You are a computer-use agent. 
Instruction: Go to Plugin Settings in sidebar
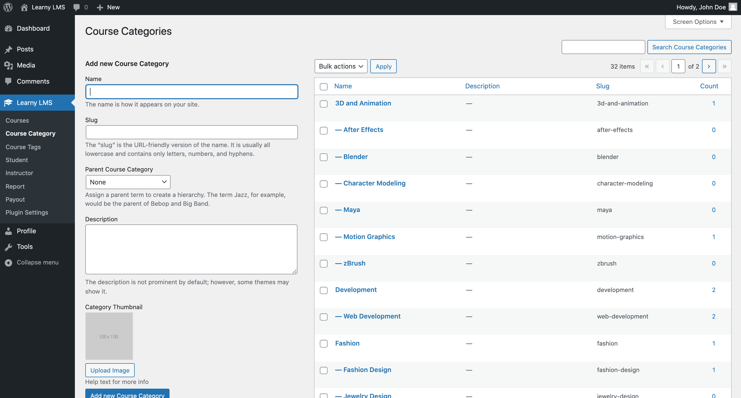tap(27, 212)
